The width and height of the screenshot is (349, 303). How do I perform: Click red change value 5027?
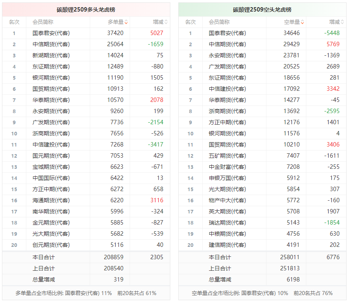[x=157, y=33]
